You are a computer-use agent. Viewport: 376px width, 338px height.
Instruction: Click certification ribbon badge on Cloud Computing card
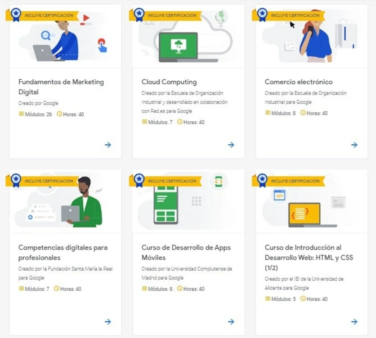pos(139,14)
